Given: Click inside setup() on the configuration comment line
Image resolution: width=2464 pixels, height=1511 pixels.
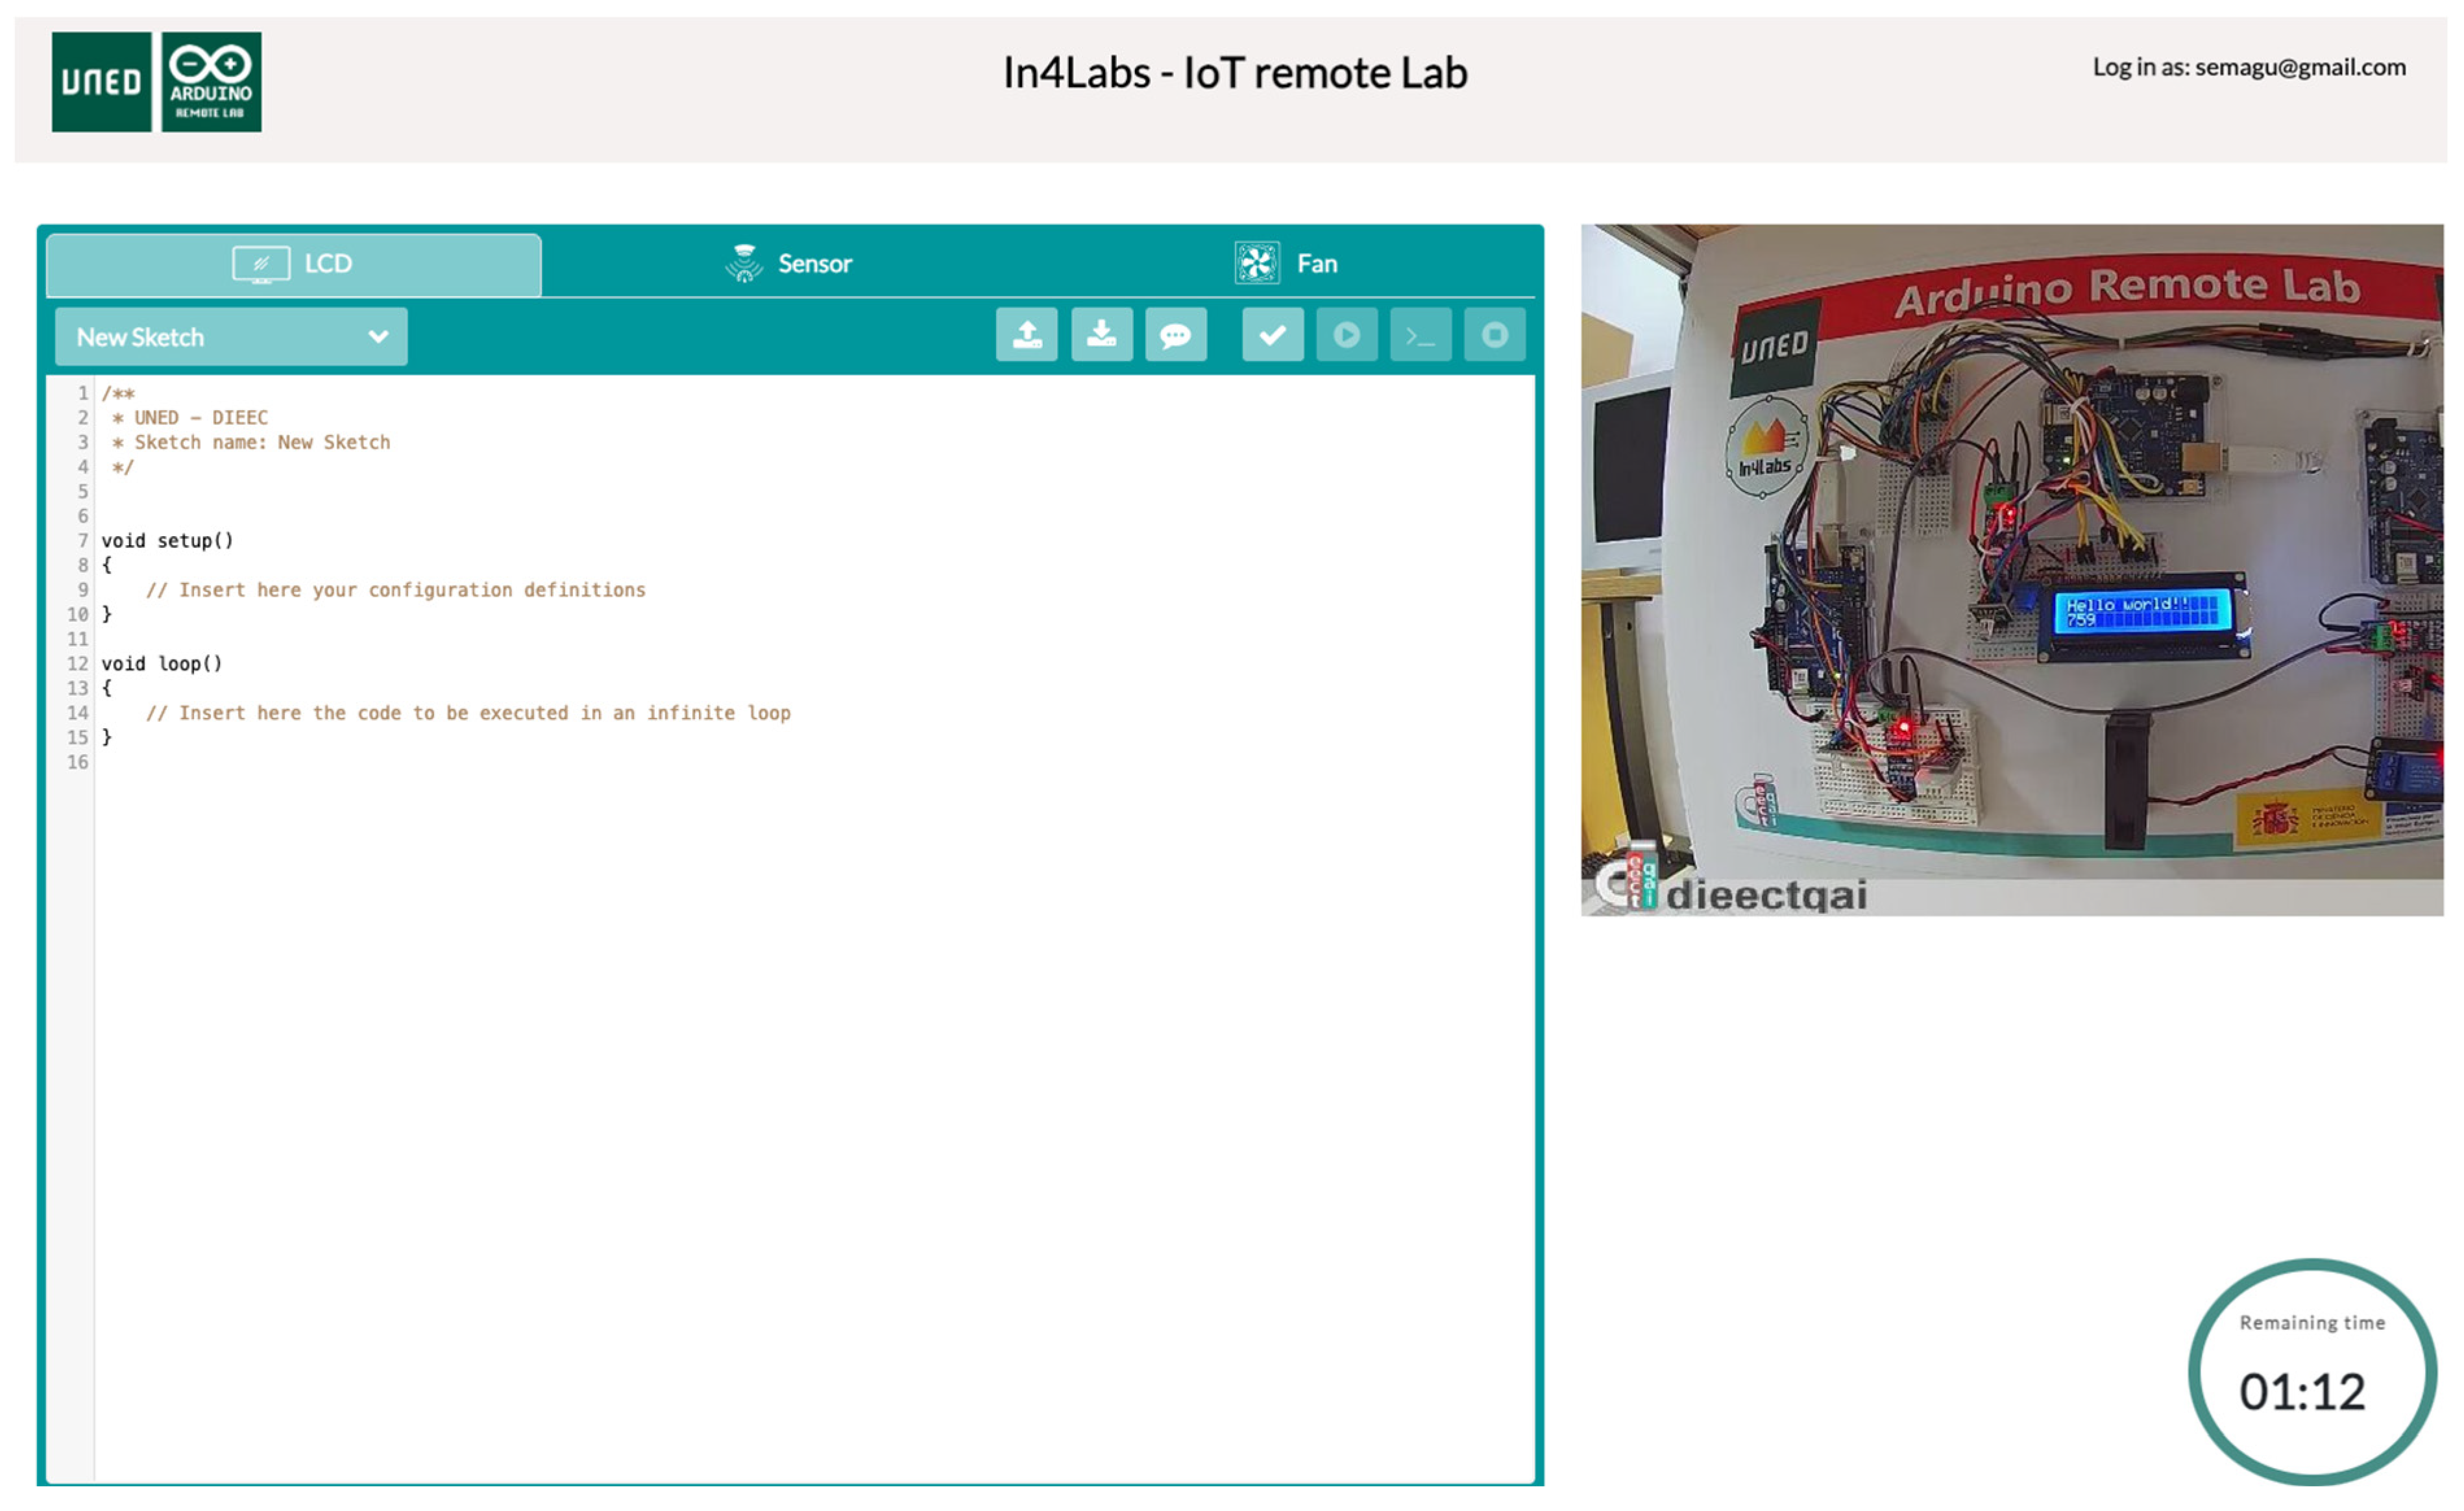Looking at the screenshot, I should pyautogui.click(x=395, y=590).
